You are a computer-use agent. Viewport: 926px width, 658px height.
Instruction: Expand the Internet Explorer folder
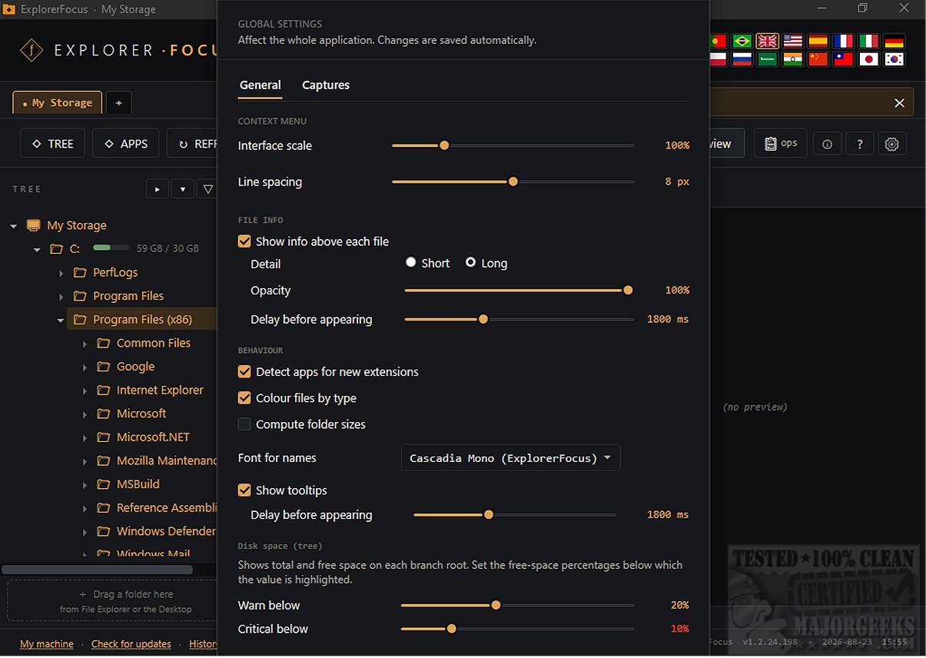coord(85,390)
